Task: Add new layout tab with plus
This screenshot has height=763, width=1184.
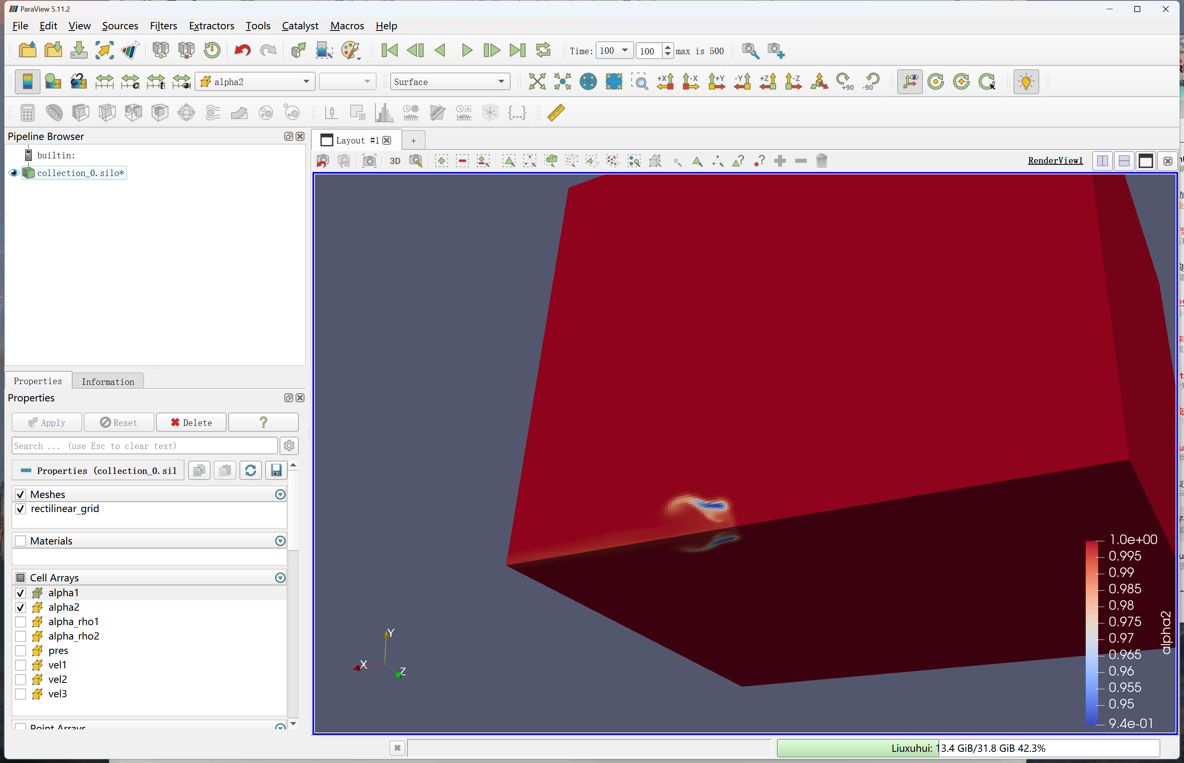Action: 414,140
